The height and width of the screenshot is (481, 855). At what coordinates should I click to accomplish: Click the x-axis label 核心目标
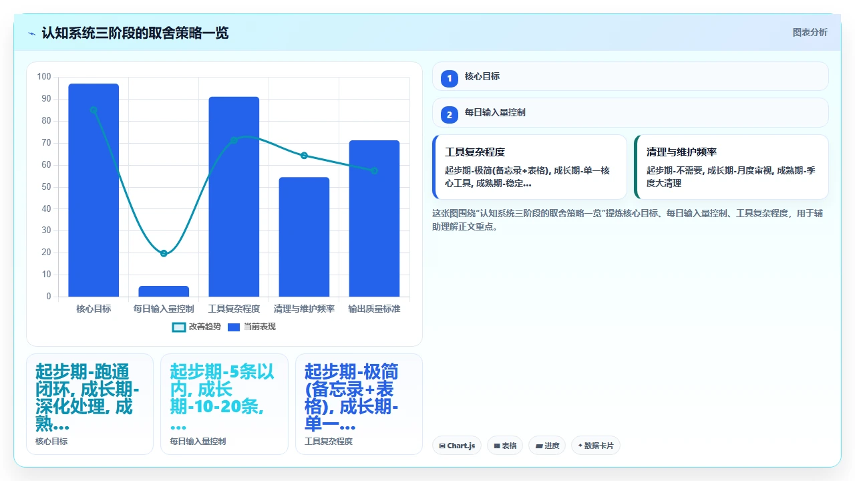[x=94, y=309]
